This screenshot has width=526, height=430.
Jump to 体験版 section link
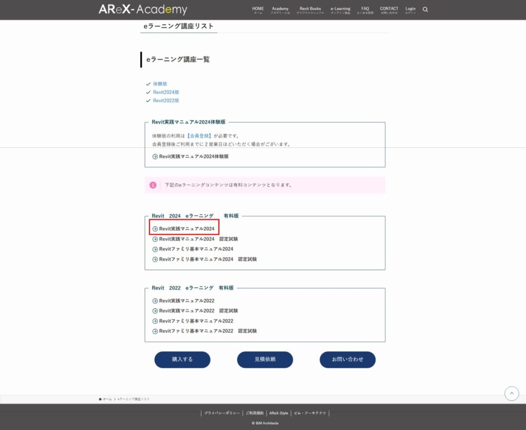coord(160,84)
